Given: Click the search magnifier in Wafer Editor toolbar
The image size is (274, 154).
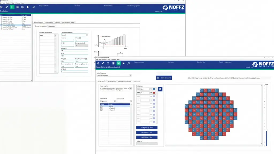Looking at the screenshot, I should [129, 63].
